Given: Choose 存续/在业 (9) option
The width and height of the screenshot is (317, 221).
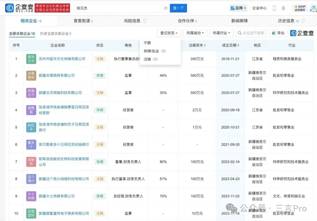Looking at the screenshot, I should click(155, 51).
